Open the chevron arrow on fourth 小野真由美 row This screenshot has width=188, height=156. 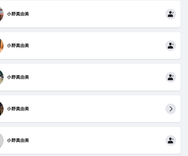pyautogui.click(x=170, y=109)
